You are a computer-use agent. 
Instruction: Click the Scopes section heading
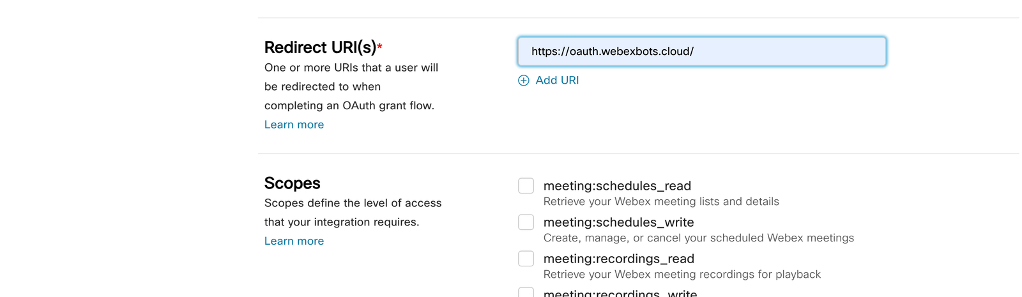[x=292, y=183]
